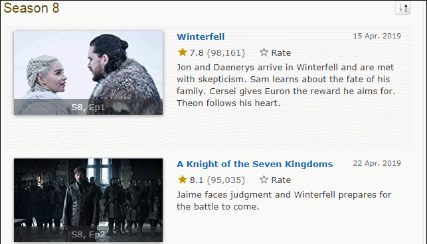Reverse episode sort order with arrows icon
The height and width of the screenshot is (244, 427).
[x=403, y=7]
